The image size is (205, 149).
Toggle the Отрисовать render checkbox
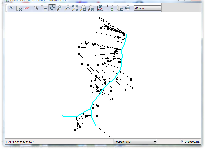pos(182,142)
